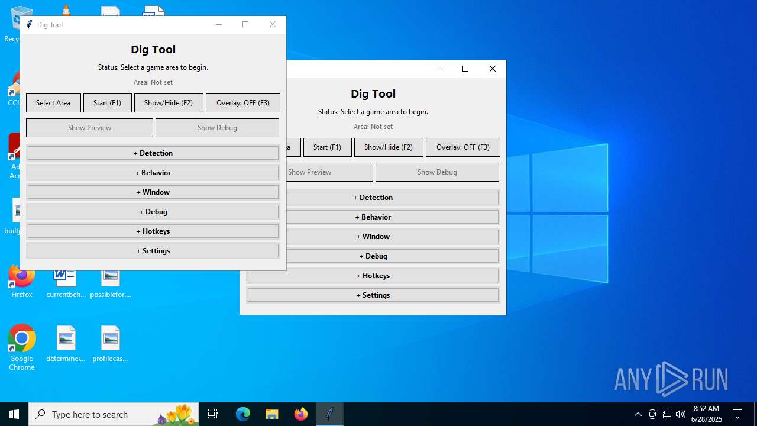Click the feather icon in the front Dig Tool title bar

(x=29, y=24)
